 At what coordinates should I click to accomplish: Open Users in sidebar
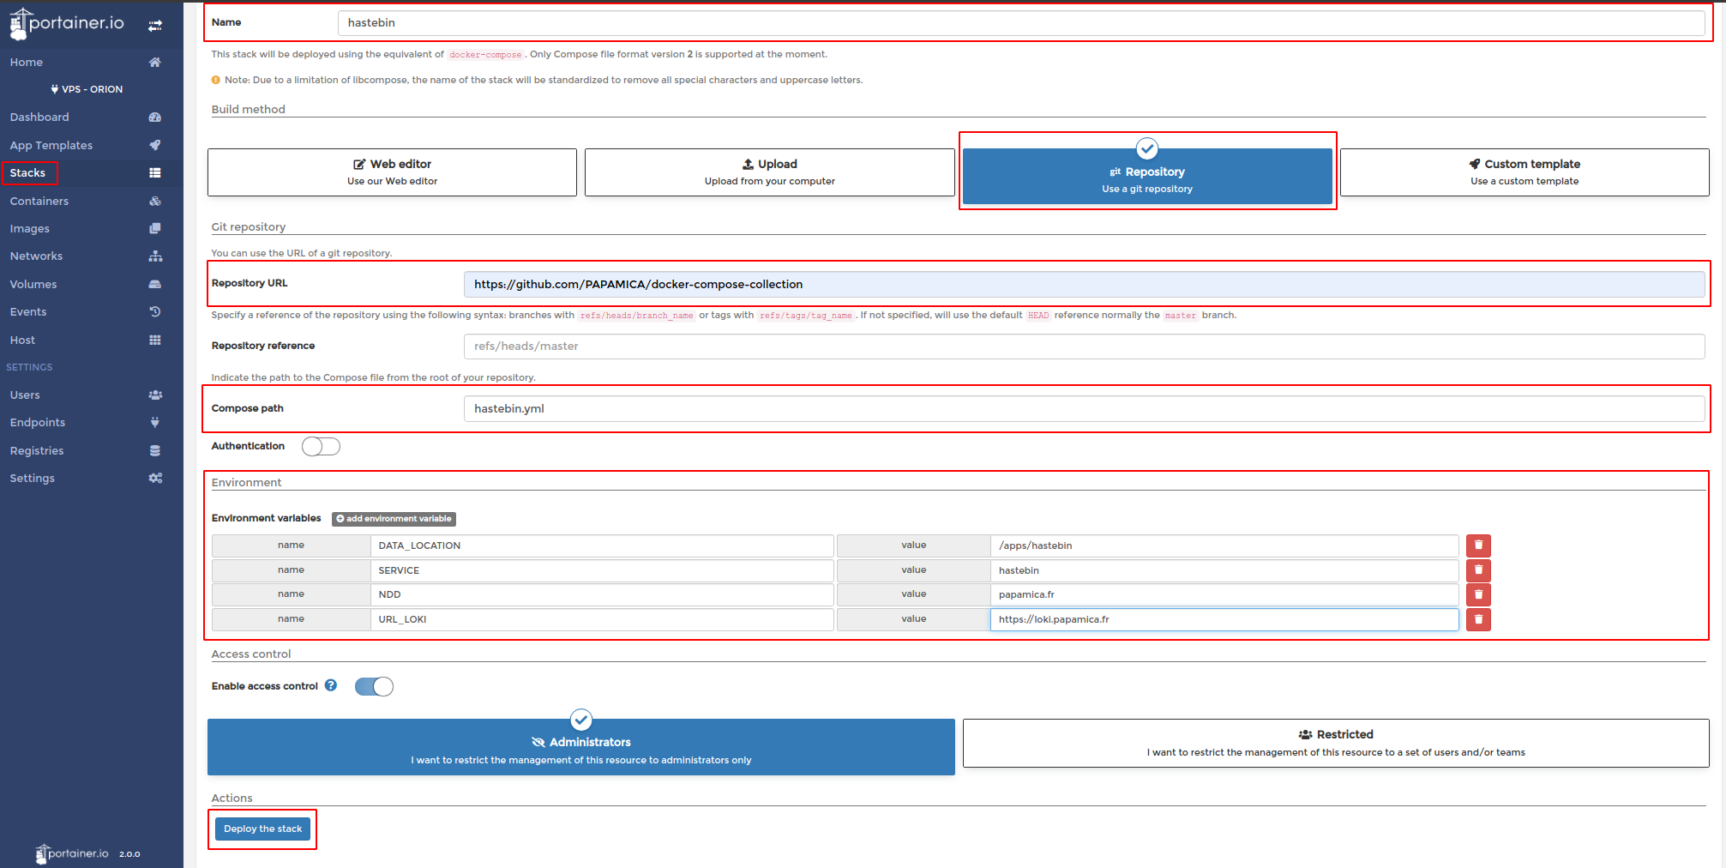25,395
